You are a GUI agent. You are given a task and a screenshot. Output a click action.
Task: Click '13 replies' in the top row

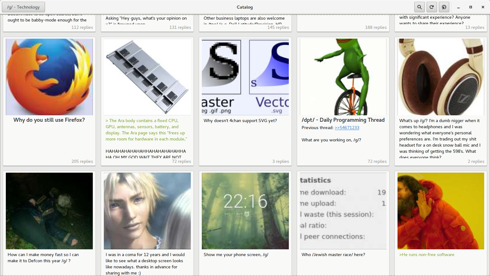(x=475, y=27)
